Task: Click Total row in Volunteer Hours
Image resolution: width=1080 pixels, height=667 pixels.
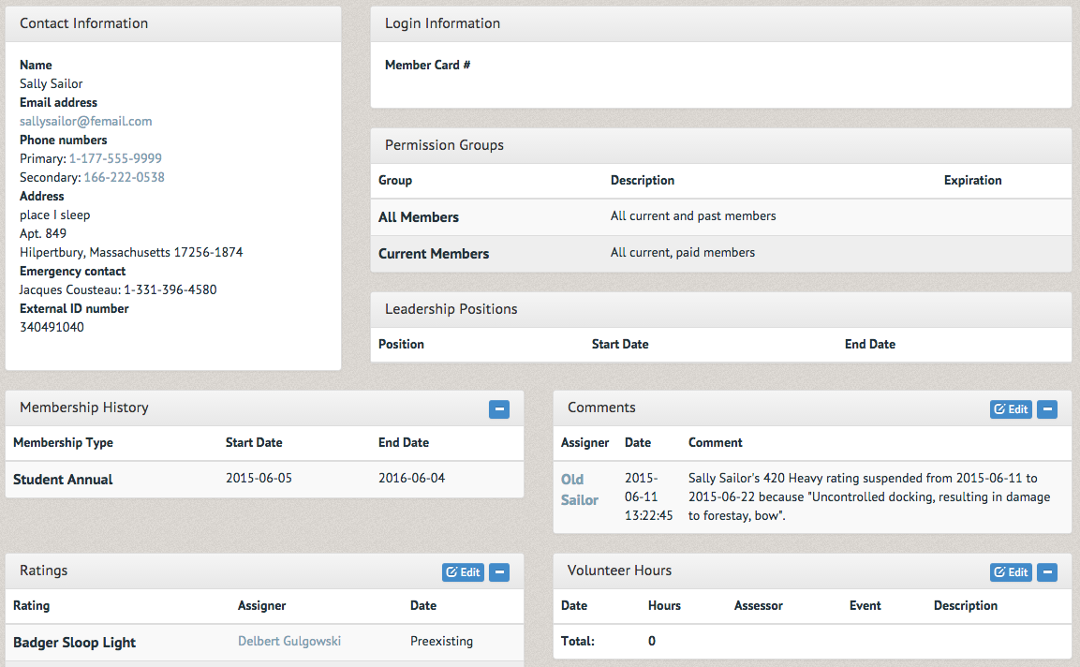Action: click(x=812, y=642)
